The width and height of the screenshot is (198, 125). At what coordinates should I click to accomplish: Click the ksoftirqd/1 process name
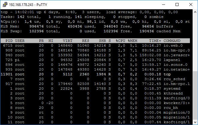(x=177, y=122)
